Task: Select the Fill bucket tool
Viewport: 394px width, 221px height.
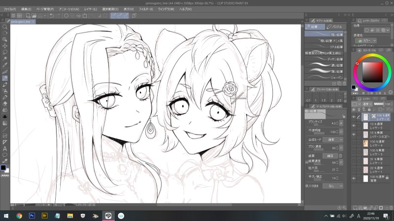Action: (5, 116)
